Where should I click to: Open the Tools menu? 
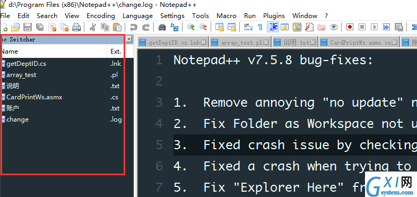[201, 16]
